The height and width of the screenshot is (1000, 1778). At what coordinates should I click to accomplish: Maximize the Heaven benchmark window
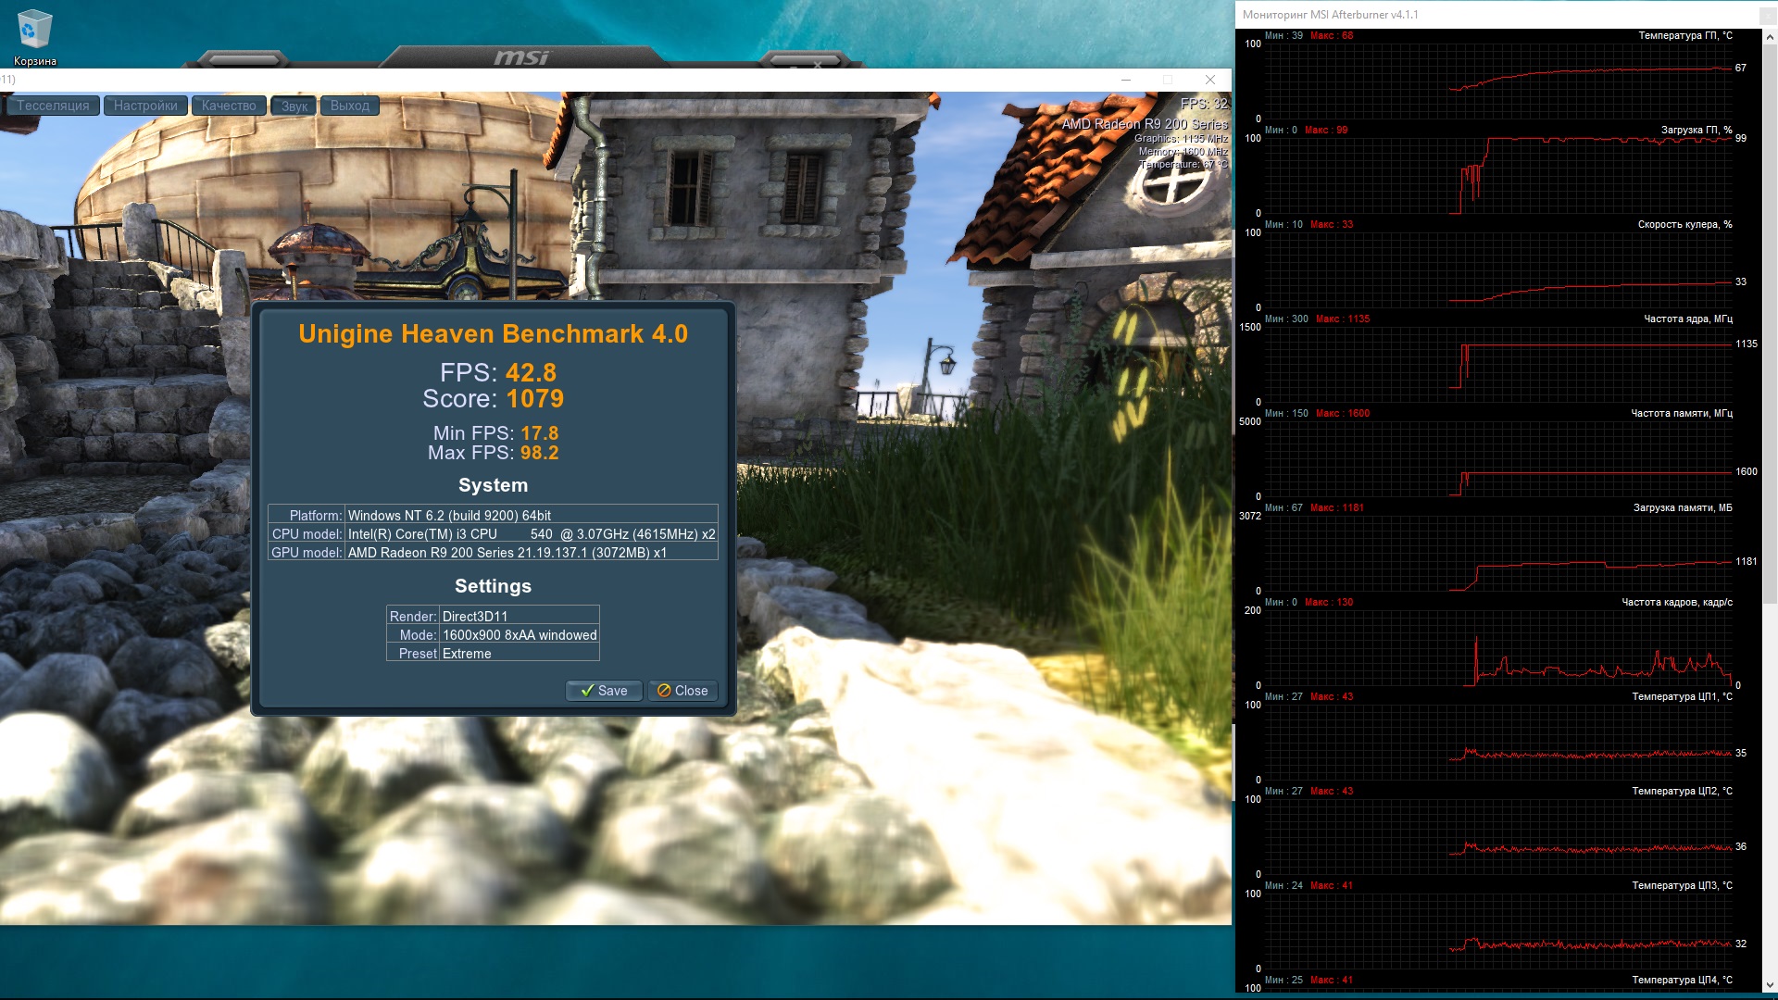tap(1168, 80)
